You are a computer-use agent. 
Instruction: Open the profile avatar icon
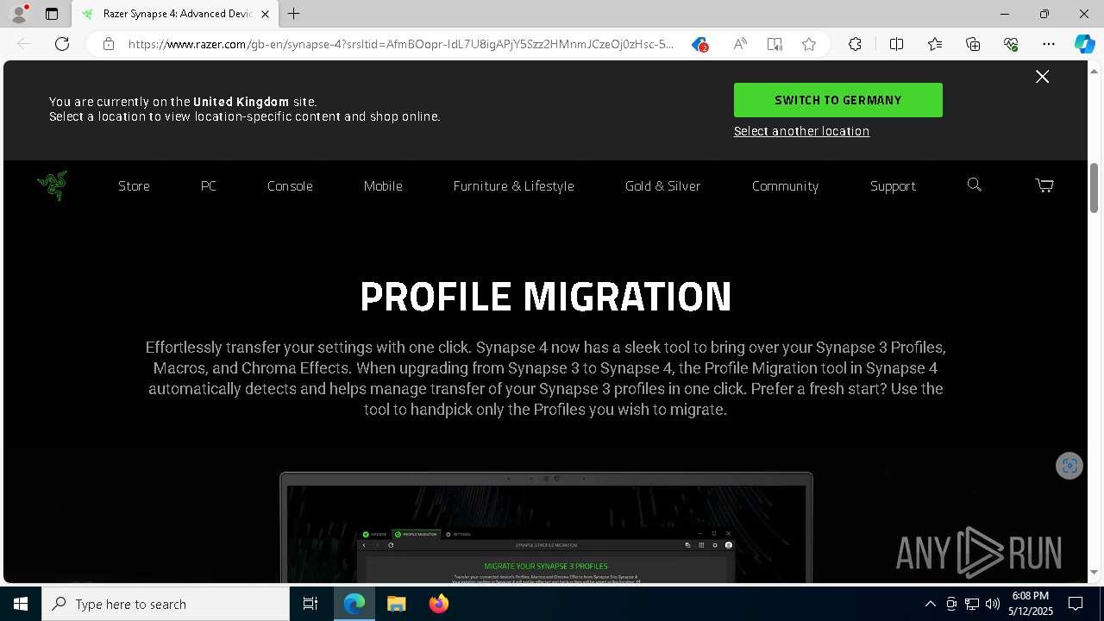(x=19, y=14)
